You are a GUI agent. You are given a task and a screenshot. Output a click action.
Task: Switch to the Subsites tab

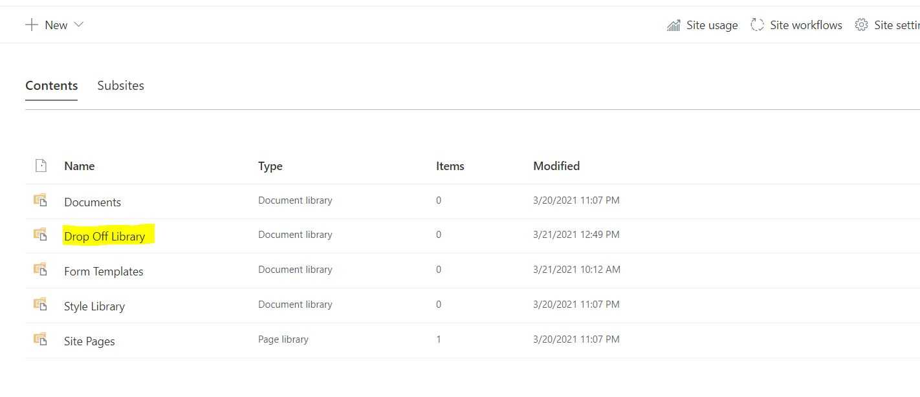pyautogui.click(x=120, y=85)
